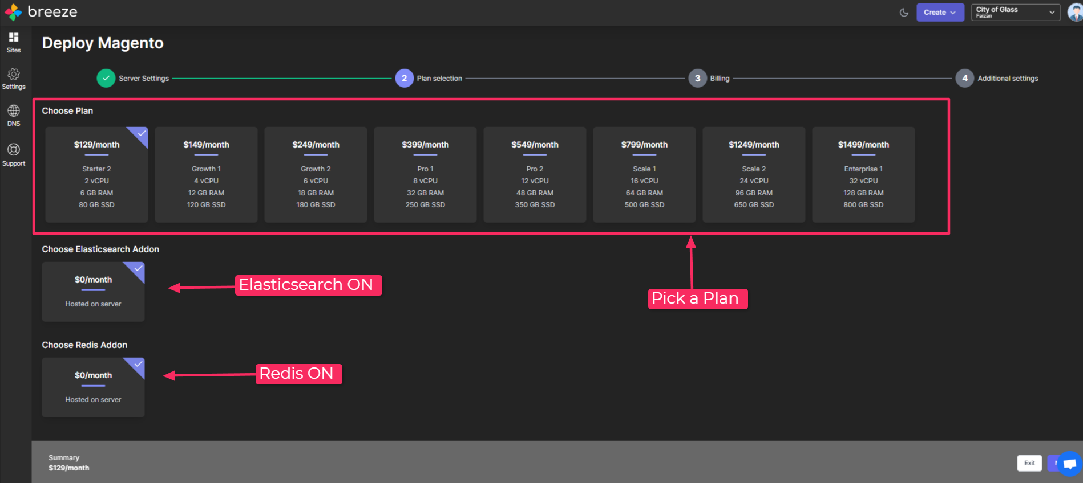Open the user profile avatar

[x=1075, y=12]
